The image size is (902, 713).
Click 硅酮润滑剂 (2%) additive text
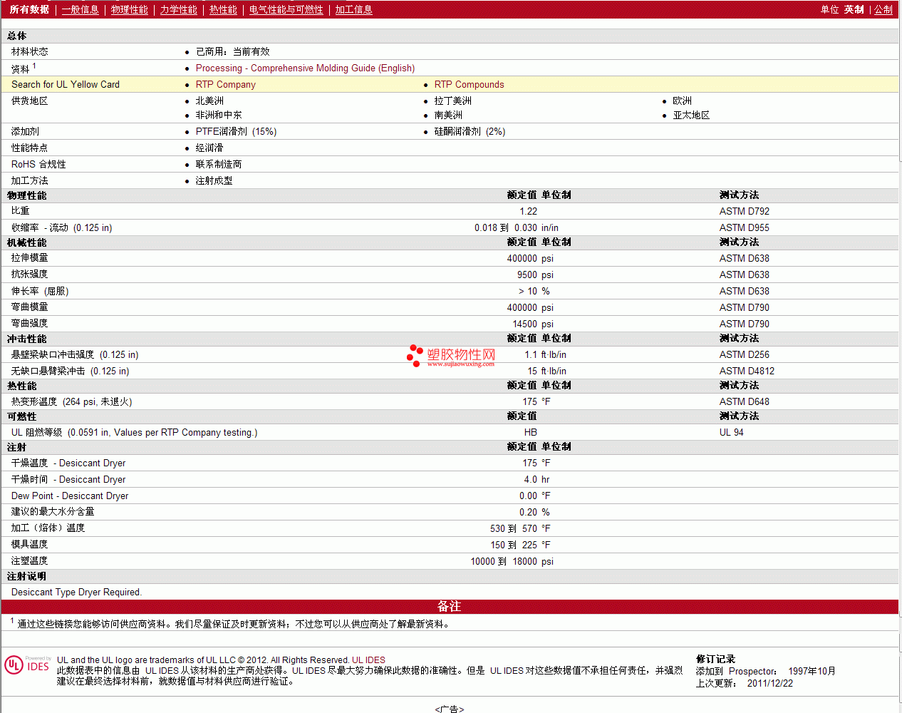(x=470, y=131)
